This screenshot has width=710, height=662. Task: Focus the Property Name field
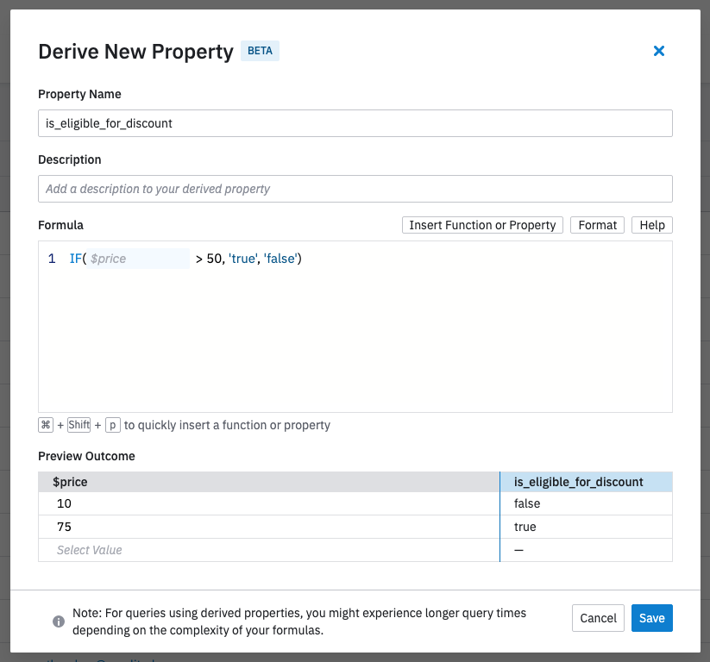coord(355,123)
